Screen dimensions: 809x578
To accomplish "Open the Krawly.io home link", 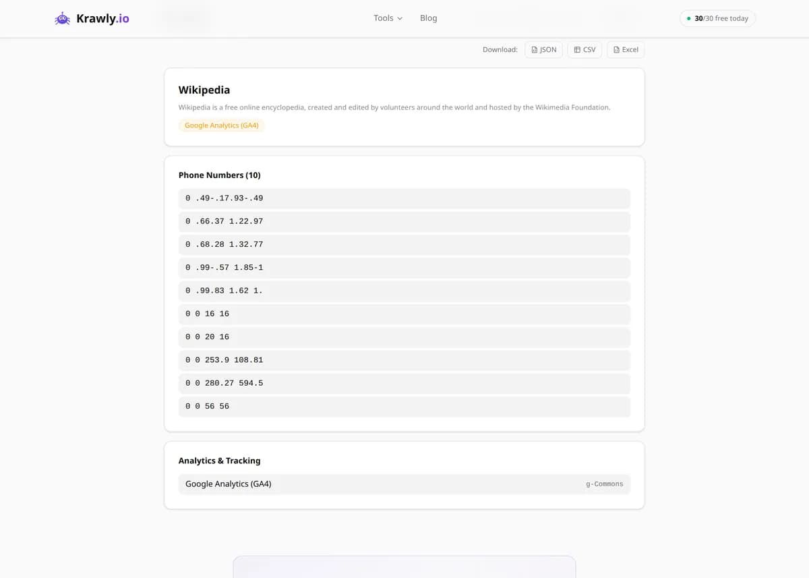I will 92,19.
